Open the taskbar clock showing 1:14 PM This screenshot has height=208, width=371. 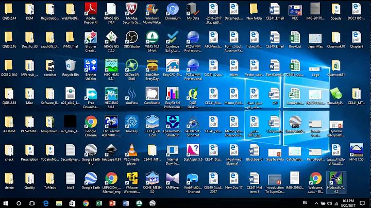pos(348,203)
